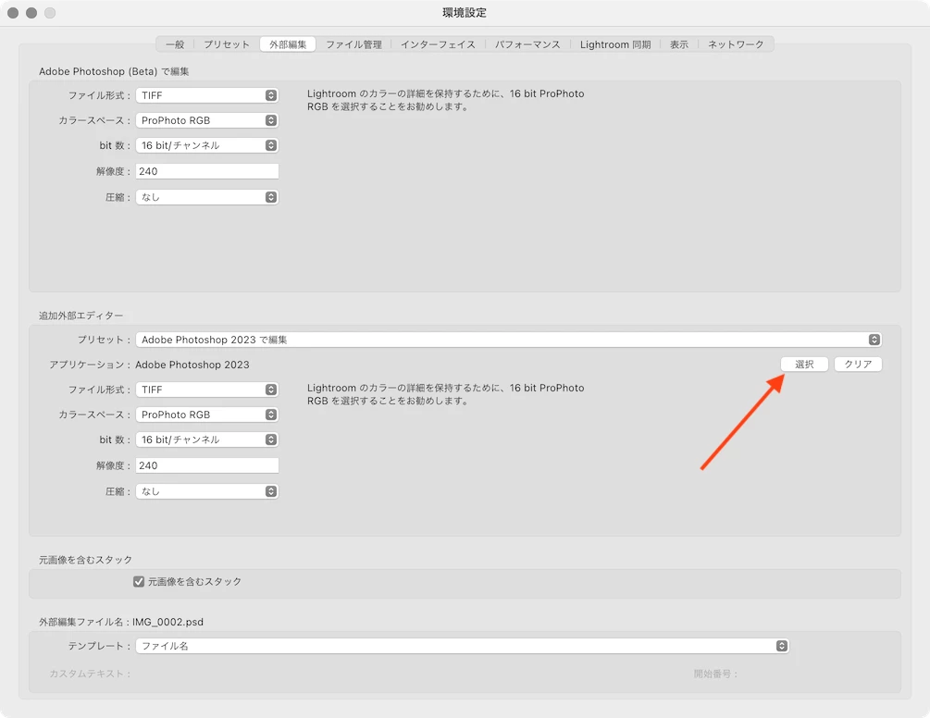930x718 pixels.
Task: Open the テンプレート dropdown
Action: [462, 646]
